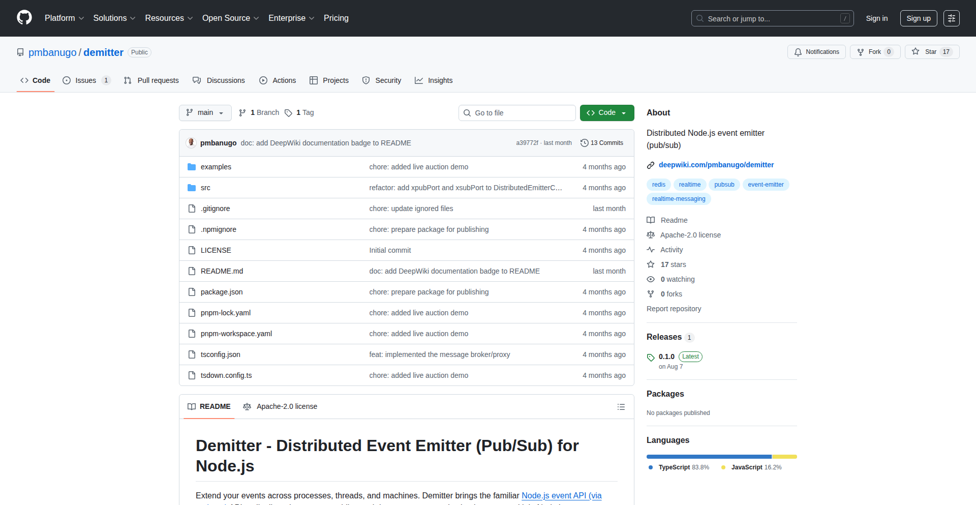This screenshot has width=976, height=505.
Task: Open the README outline list icon
Action: coord(621,406)
